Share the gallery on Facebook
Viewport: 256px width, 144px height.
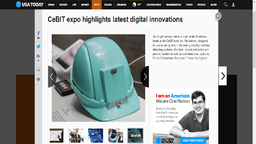[38, 35]
